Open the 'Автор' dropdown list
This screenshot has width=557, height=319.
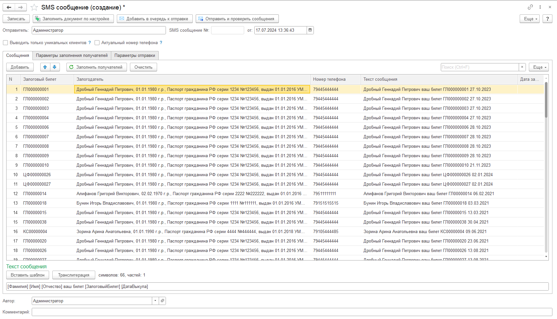pyautogui.click(x=155, y=301)
